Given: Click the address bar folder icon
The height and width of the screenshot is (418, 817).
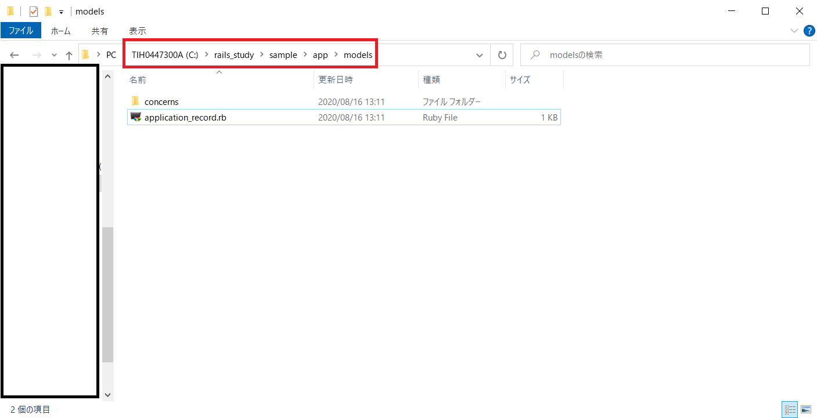Looking at the screenshot, I should [x=86, y=55].
